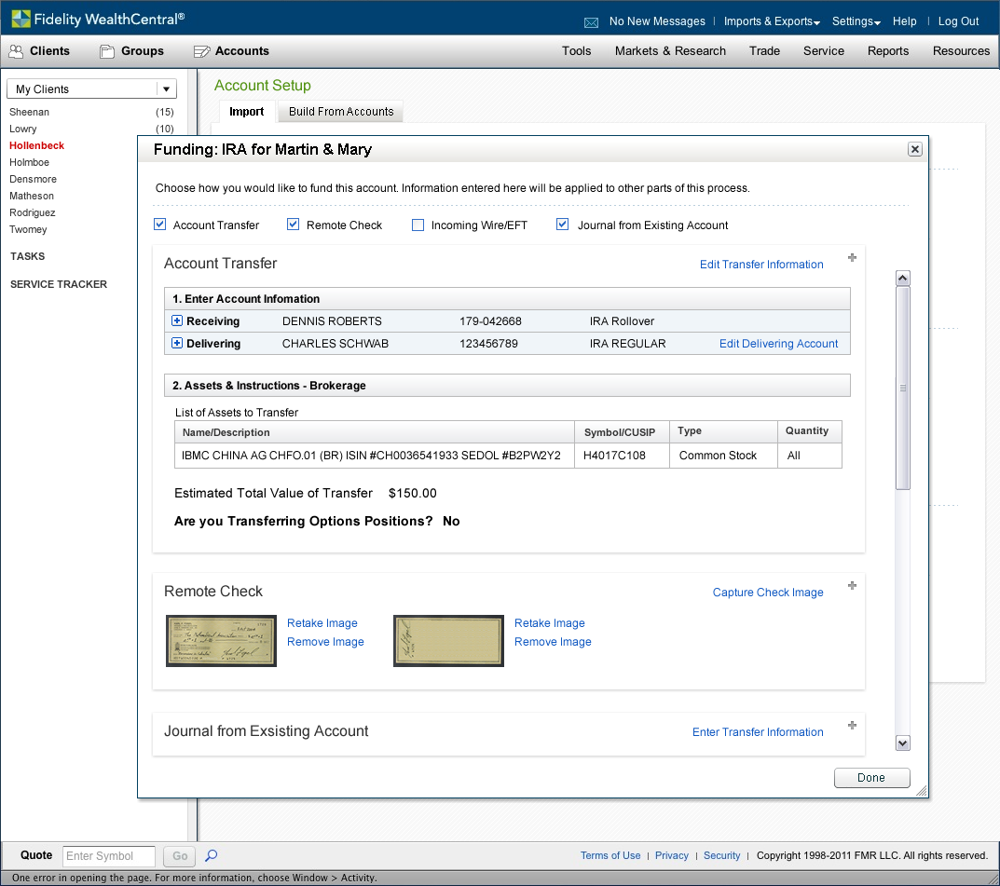Open the My Clients dropdown
The image size is (1000, 886).
pos(167,89)
